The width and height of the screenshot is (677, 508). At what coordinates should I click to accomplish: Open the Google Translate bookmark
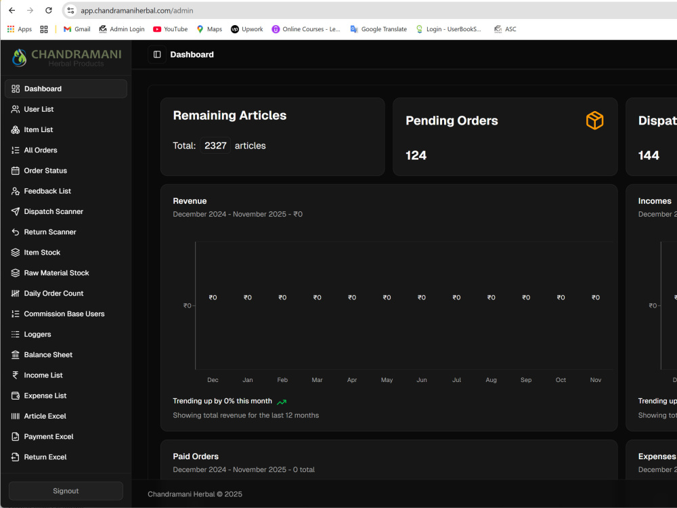point(378,29)
